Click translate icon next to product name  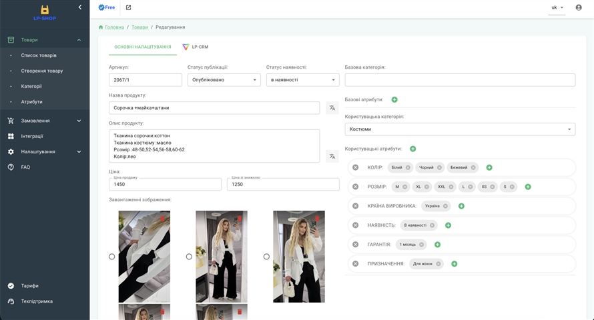[x=332, y=108]
